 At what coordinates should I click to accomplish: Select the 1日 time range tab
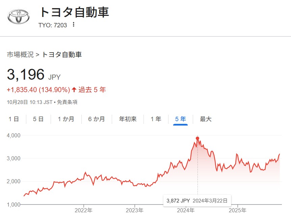[x=14, y=119]
